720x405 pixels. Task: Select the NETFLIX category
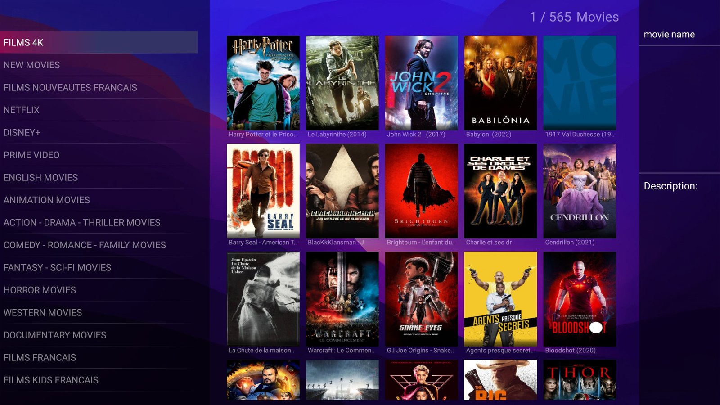[22, 110]
